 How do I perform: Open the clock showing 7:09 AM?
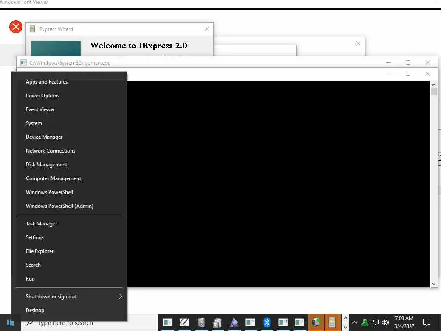tap(404, 322)
